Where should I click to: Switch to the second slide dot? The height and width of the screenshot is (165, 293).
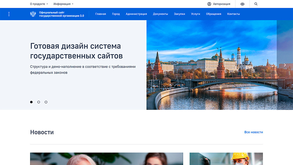39,102
